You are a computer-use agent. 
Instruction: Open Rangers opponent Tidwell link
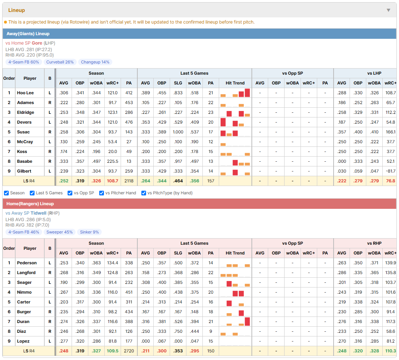(39, 213)
